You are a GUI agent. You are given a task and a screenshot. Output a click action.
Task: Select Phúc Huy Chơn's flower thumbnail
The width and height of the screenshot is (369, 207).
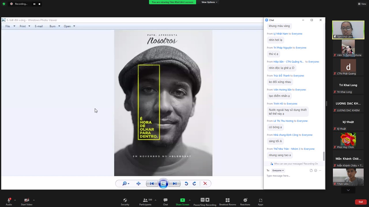pos(348,140)
